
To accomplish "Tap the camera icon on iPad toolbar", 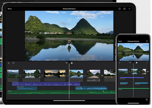I will pyautogui.click(x=13, y=63).
